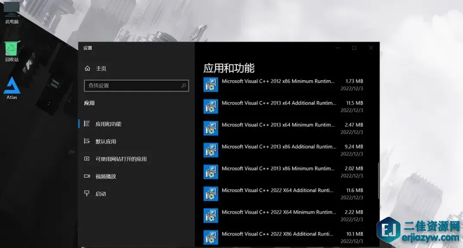Click the 视频播放 camera icon
Viewport: 463px width, 248px height.
point(87,176)
